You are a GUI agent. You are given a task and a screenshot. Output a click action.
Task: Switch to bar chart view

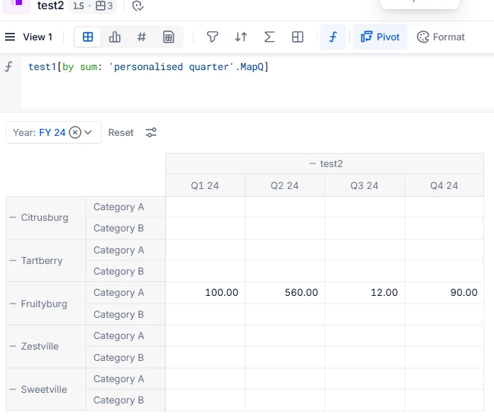tap(115, 37)
